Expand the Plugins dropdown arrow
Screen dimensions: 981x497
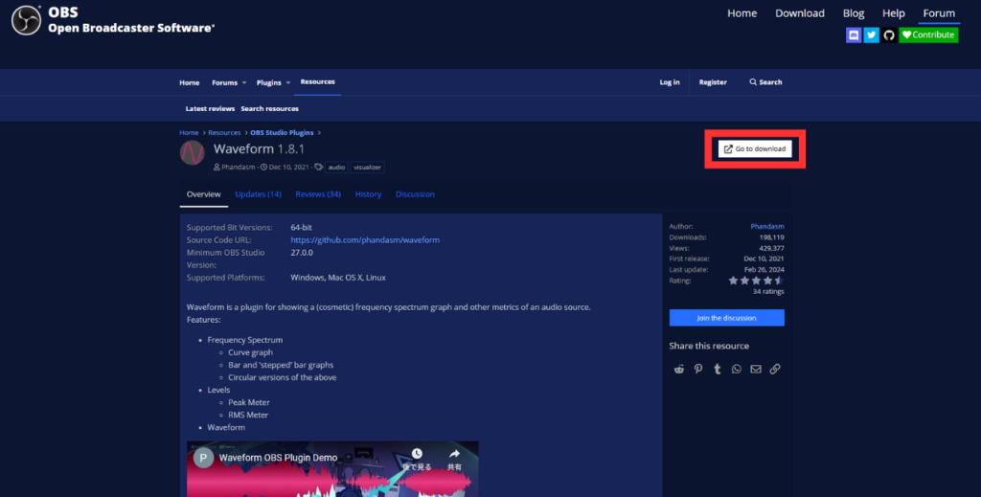288,83
